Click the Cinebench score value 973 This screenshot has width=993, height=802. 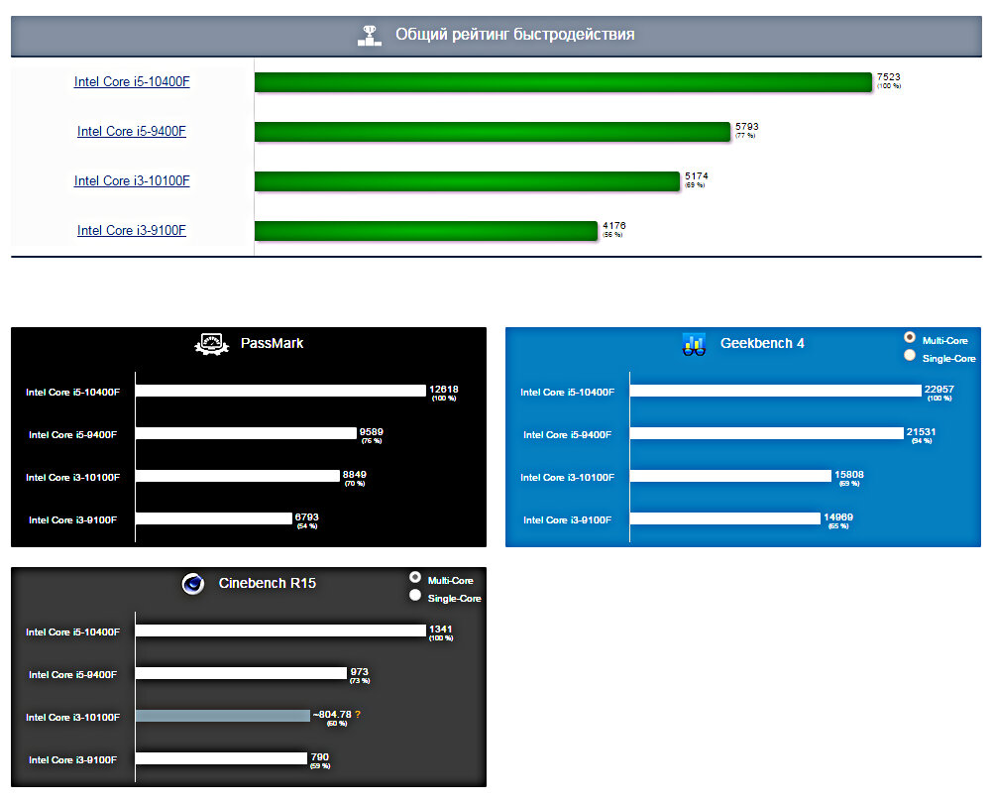[x=359, y=671]
